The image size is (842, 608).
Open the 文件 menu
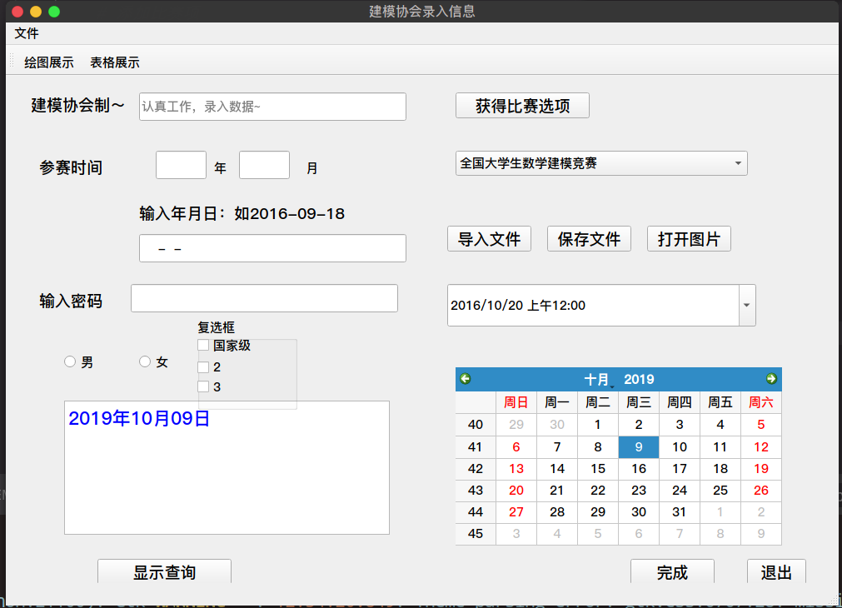tap(27, 34)
